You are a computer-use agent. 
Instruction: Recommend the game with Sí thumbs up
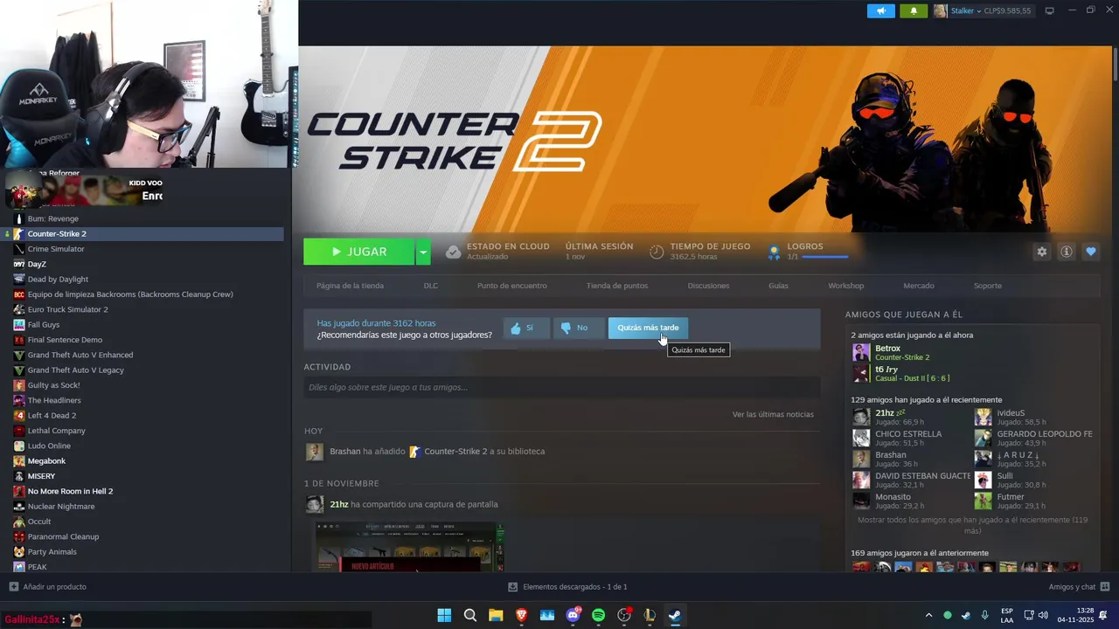(x=526, y=328)
